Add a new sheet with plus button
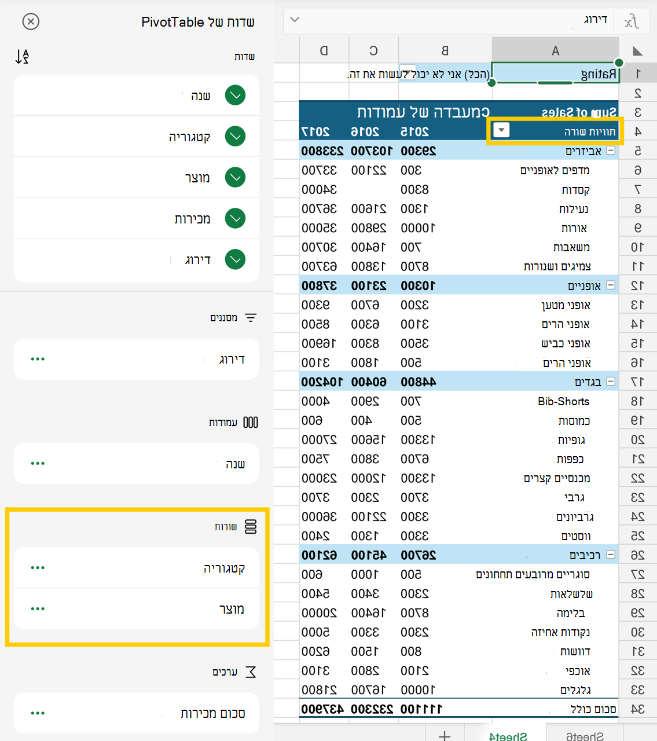This screenshot has height=741, width=657. tap(445, 735)
